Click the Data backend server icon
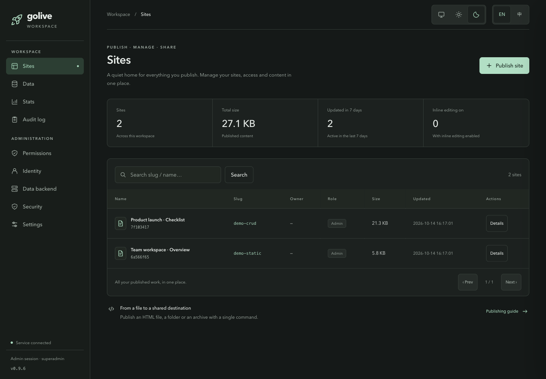 [15, 189]
